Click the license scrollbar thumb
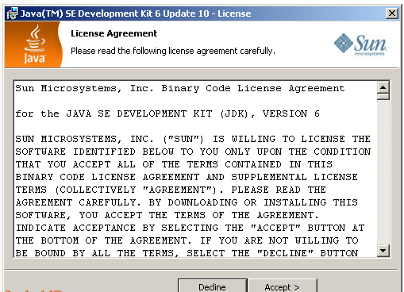 [383, 97]
